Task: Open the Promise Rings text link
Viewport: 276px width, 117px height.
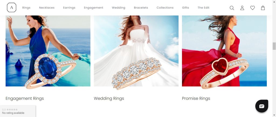Action: point(196,98)
